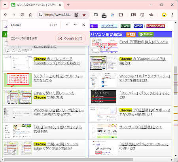This screenshot has width=178, height=162.
Task: Click the vertical scrollbar thumb
Action: point(176,81)
